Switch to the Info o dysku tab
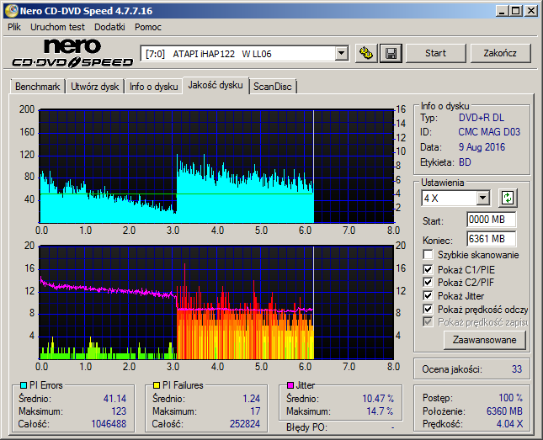Image resolution: width=543 pixels, height=440 pixels. (153, 86)
